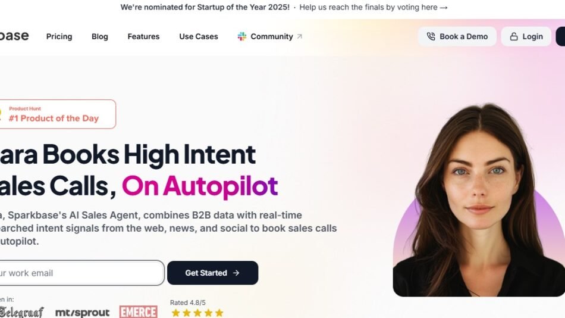565x318 pixels.
Task: Focus the work email input field
Action: click(82, 273)
